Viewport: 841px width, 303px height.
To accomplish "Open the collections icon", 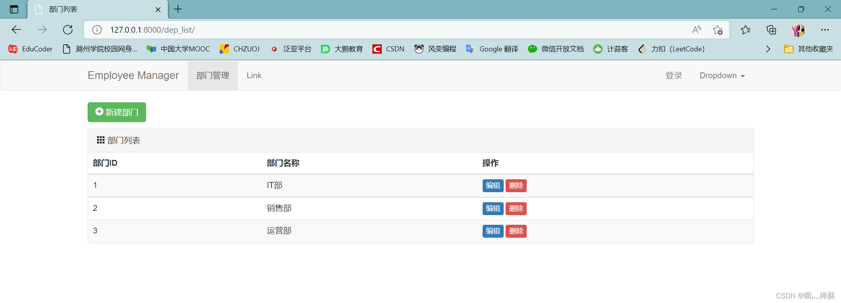I will click(x=771, y=30).
